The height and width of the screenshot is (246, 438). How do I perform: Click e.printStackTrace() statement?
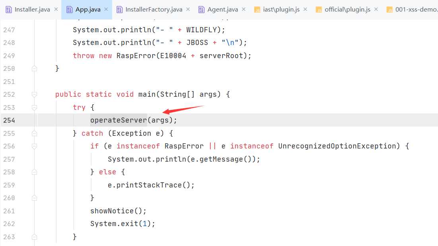click(151, 185)
